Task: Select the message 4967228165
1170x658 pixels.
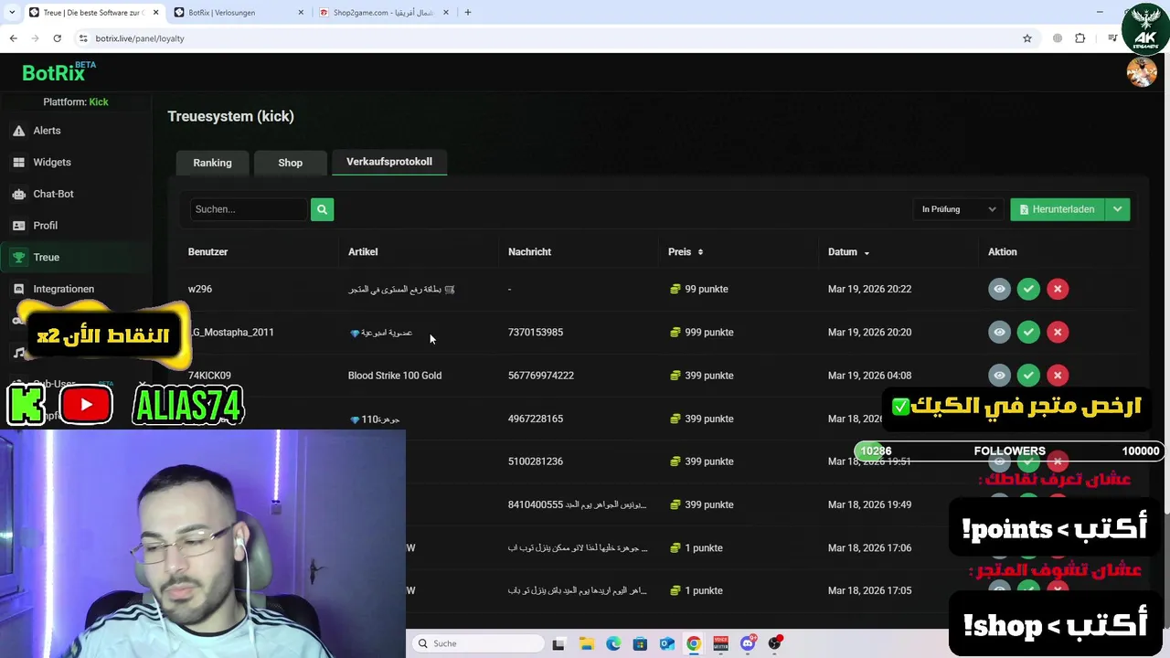Action: [x=536, y=419]
